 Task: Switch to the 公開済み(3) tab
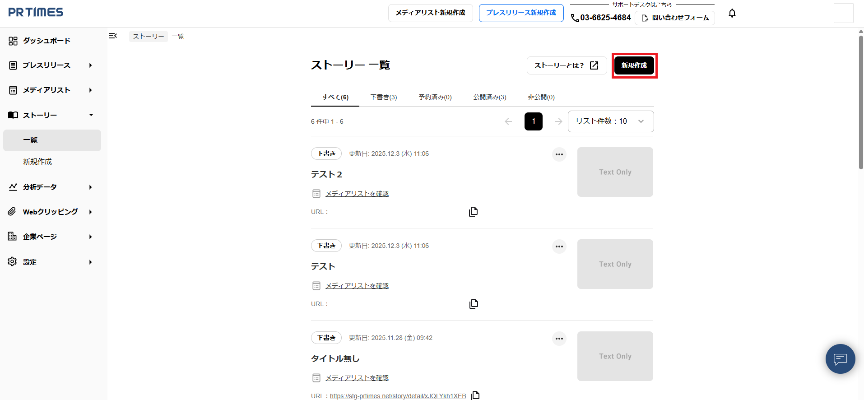pos(489,97)
